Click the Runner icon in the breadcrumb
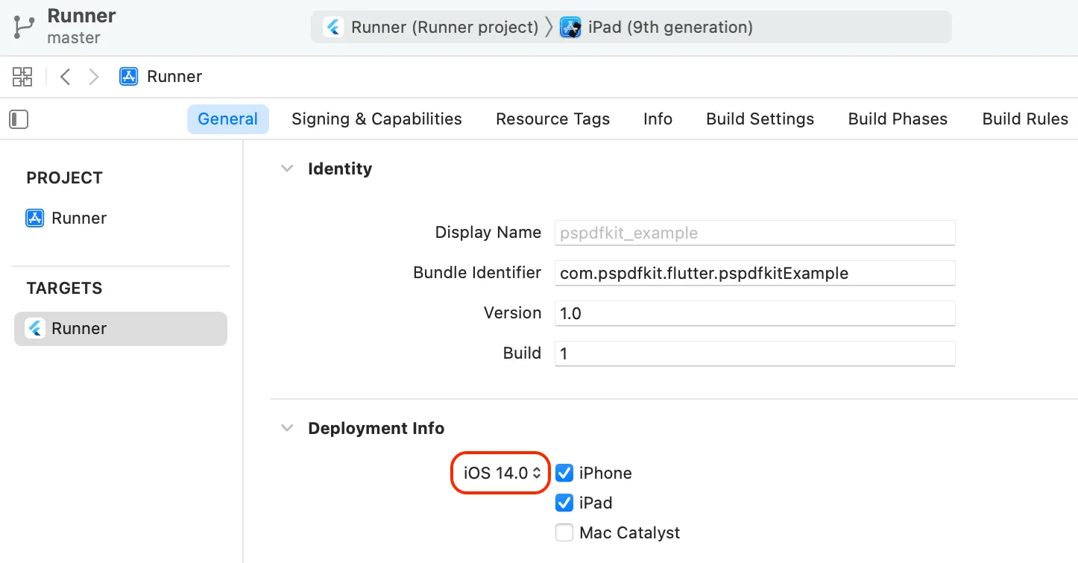 click(x=129, y=76)
